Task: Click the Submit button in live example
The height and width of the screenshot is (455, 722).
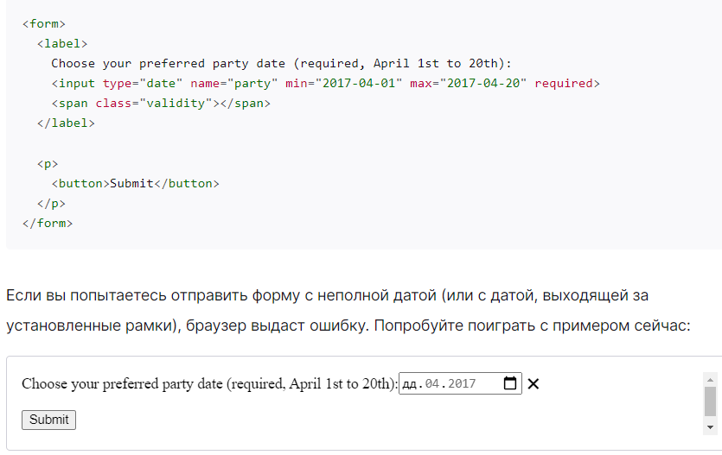Action: 48,420
